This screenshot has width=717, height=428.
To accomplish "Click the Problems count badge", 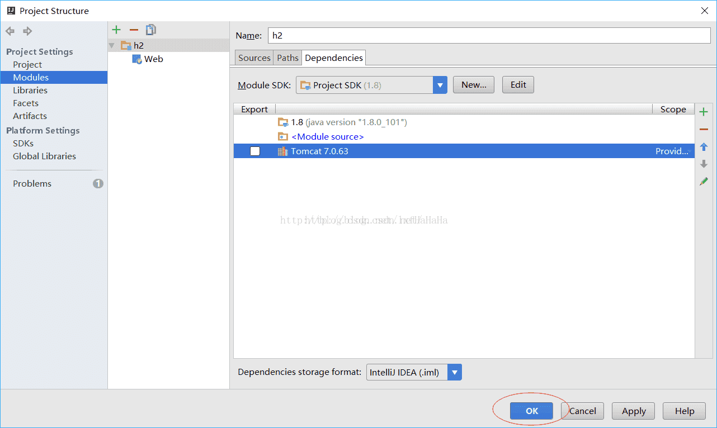I will (x=98, y=183).
